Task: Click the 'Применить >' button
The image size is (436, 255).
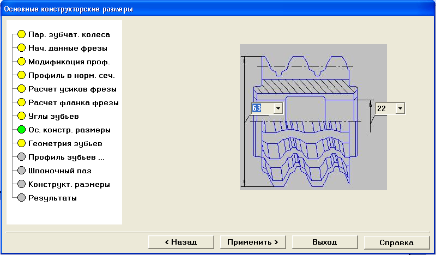Action: click(x=253, y=242)
